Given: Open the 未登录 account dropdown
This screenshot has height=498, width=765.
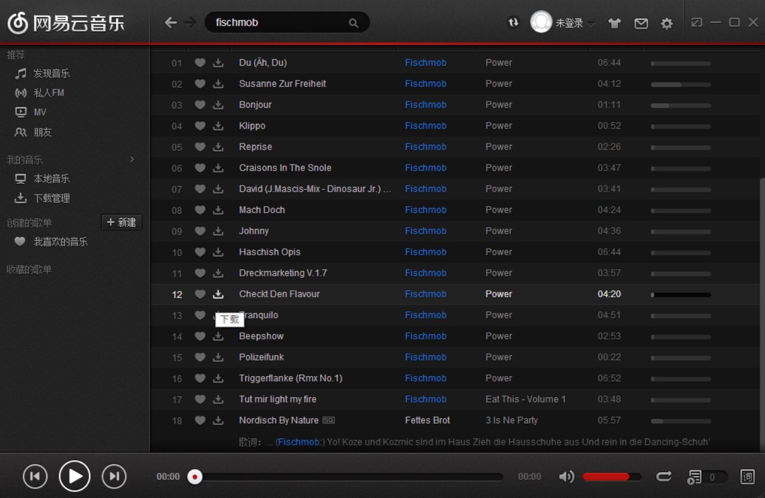Looking at the screenshot, I should tap(575, 23).
